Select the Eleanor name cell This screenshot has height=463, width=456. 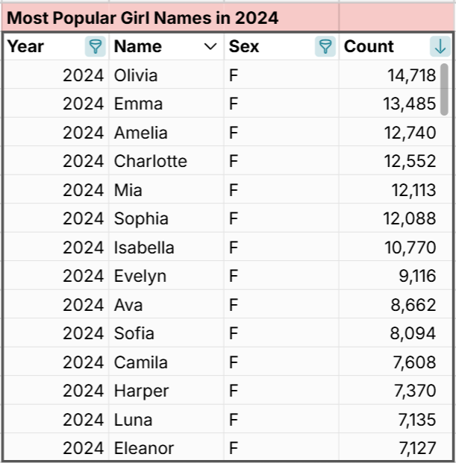(x=144, y=448)
